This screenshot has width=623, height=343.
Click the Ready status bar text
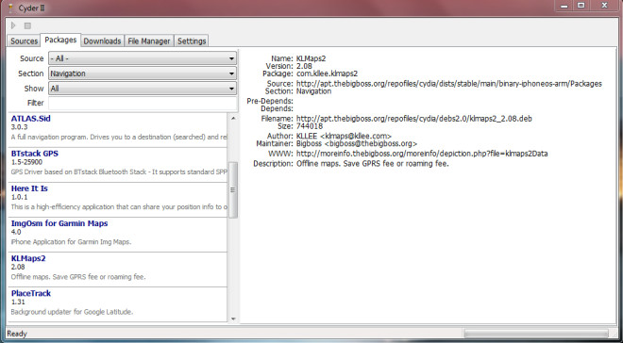(x=17, y=334)
